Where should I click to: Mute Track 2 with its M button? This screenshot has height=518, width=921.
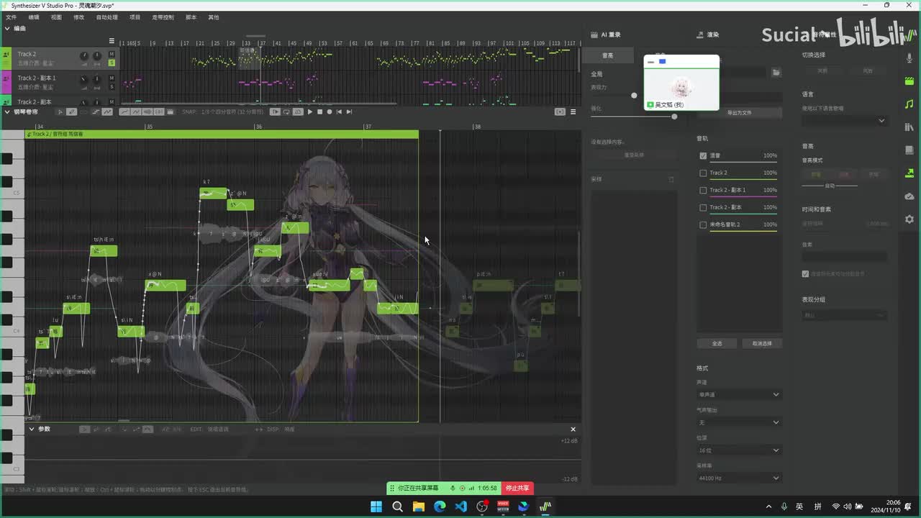pyautogui.click(x=112, y=55)
